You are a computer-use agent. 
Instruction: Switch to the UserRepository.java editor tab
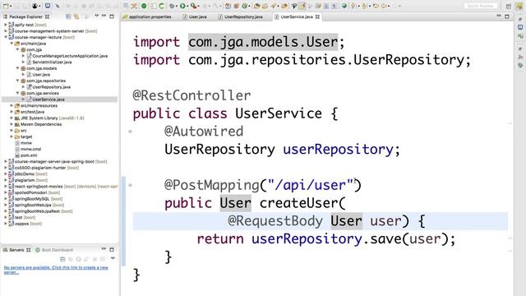click(x=241, y=16)
